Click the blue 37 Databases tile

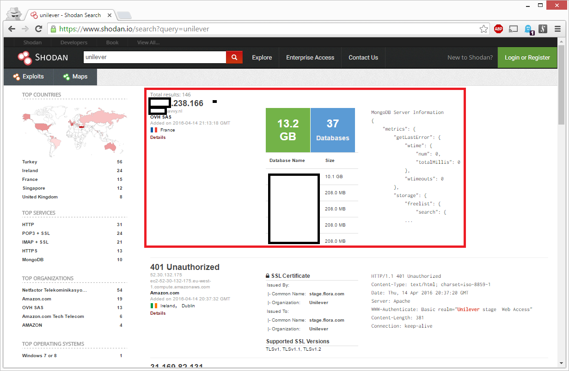pyautogui.click(x=333, y=130)
